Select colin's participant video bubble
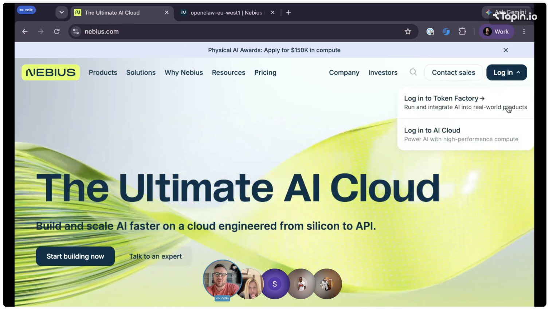Image resolution: width=553 pixels, height=311 pixels. click(x=222, y=279)
